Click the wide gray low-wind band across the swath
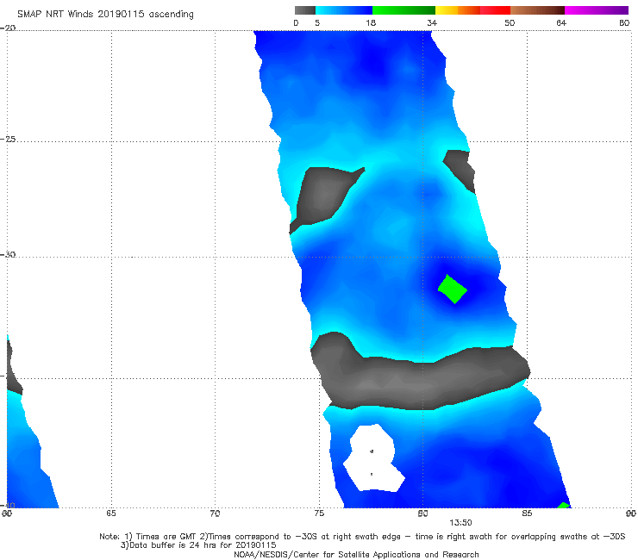The width and height of the screenshot is (638, 560). coord(419,372)
